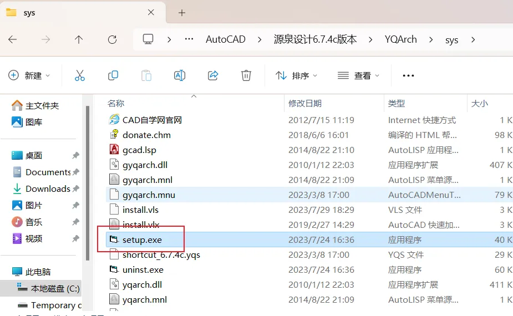This screenshot has height=316, width=513.
Task: Sort by 修改日期 column header
Action: 305,103
